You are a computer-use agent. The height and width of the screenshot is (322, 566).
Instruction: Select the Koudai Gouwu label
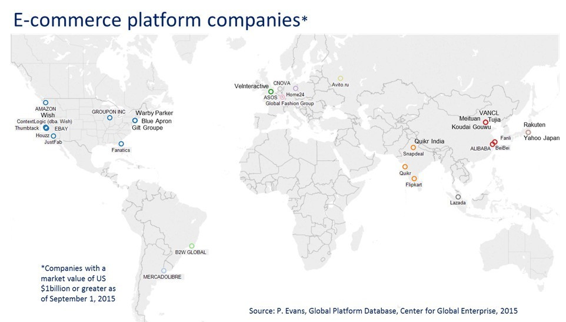(471, 127)
